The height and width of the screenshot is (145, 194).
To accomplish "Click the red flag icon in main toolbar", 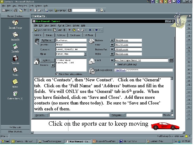I will (x=31, y=10).
